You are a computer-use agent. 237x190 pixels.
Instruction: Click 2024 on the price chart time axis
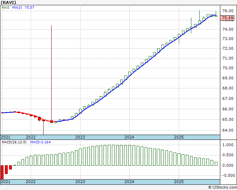point(129,137)
